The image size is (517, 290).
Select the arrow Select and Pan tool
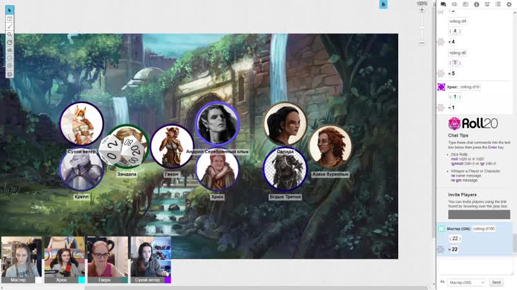pos(10,10)
